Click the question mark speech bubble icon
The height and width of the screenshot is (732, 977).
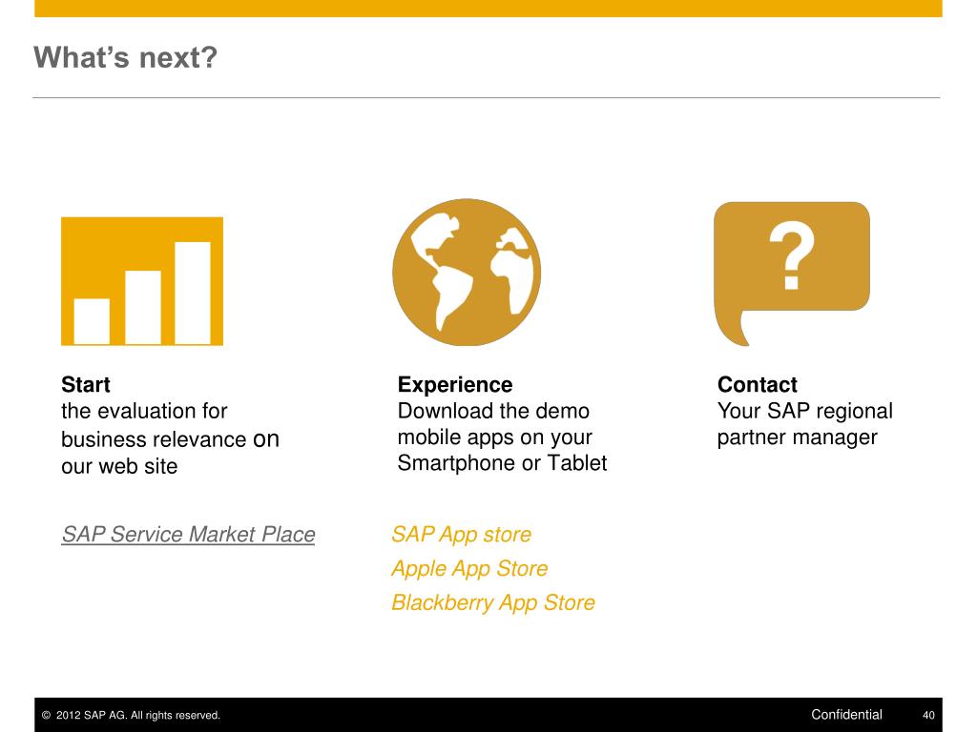point(791,274)
